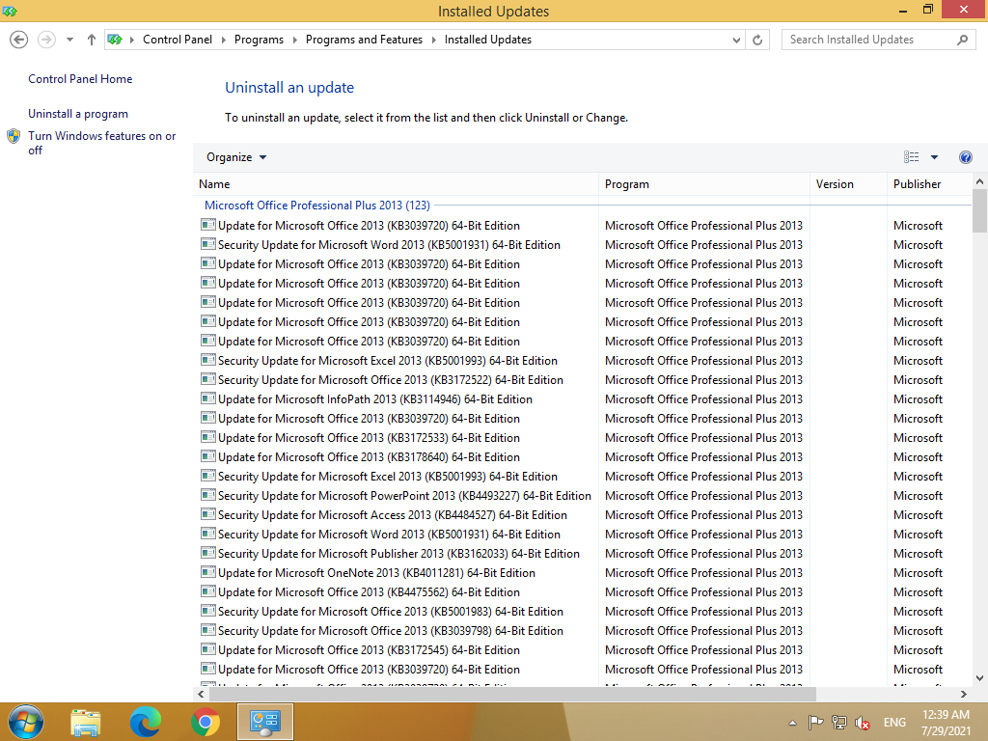Click the Uninstall a program link

click(78, 114)
